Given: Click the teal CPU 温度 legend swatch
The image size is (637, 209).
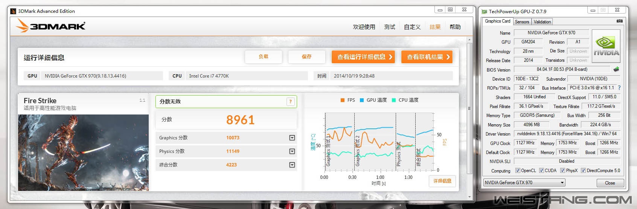Looking at the screenshot, I should point(394,100).
